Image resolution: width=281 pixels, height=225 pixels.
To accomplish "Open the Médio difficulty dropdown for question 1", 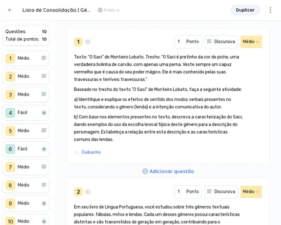I will tap(251, 42).
